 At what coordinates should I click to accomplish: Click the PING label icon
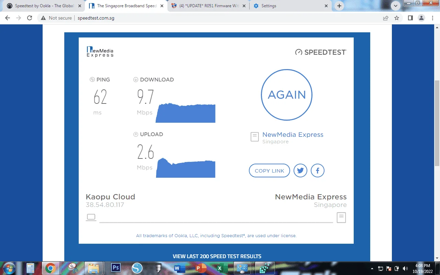(92, 80)
